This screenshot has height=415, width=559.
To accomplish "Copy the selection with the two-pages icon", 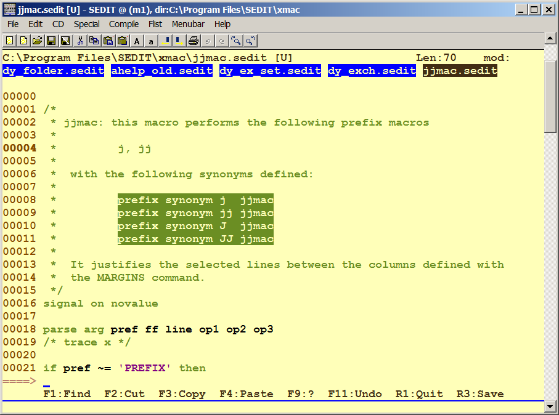I will [x=94, y=41].
